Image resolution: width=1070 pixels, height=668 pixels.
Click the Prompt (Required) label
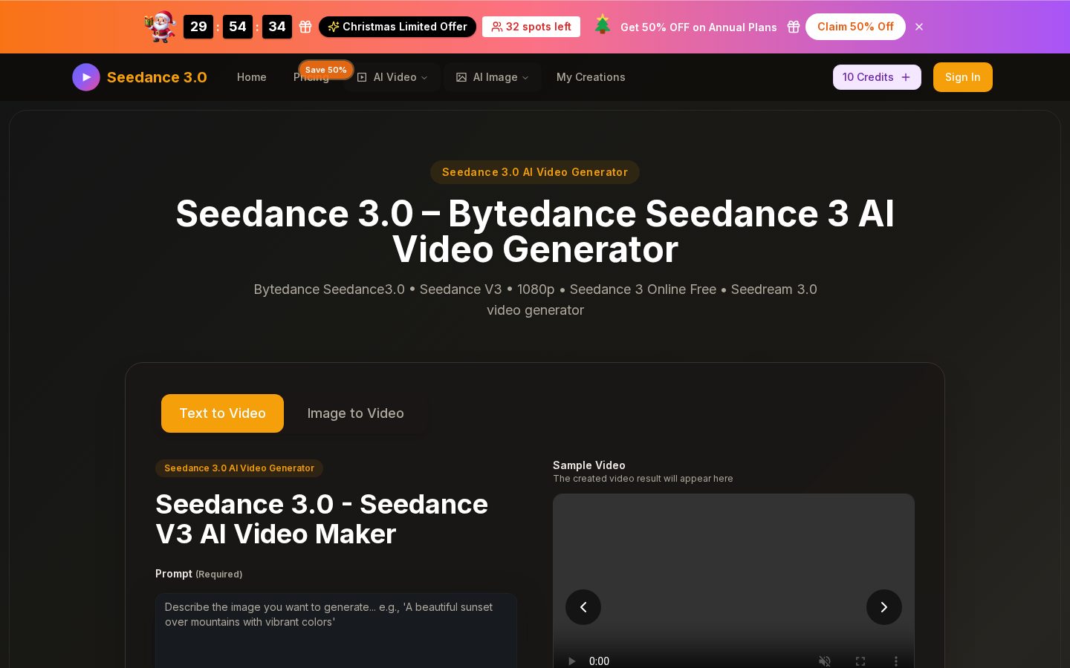pos(199,574)
